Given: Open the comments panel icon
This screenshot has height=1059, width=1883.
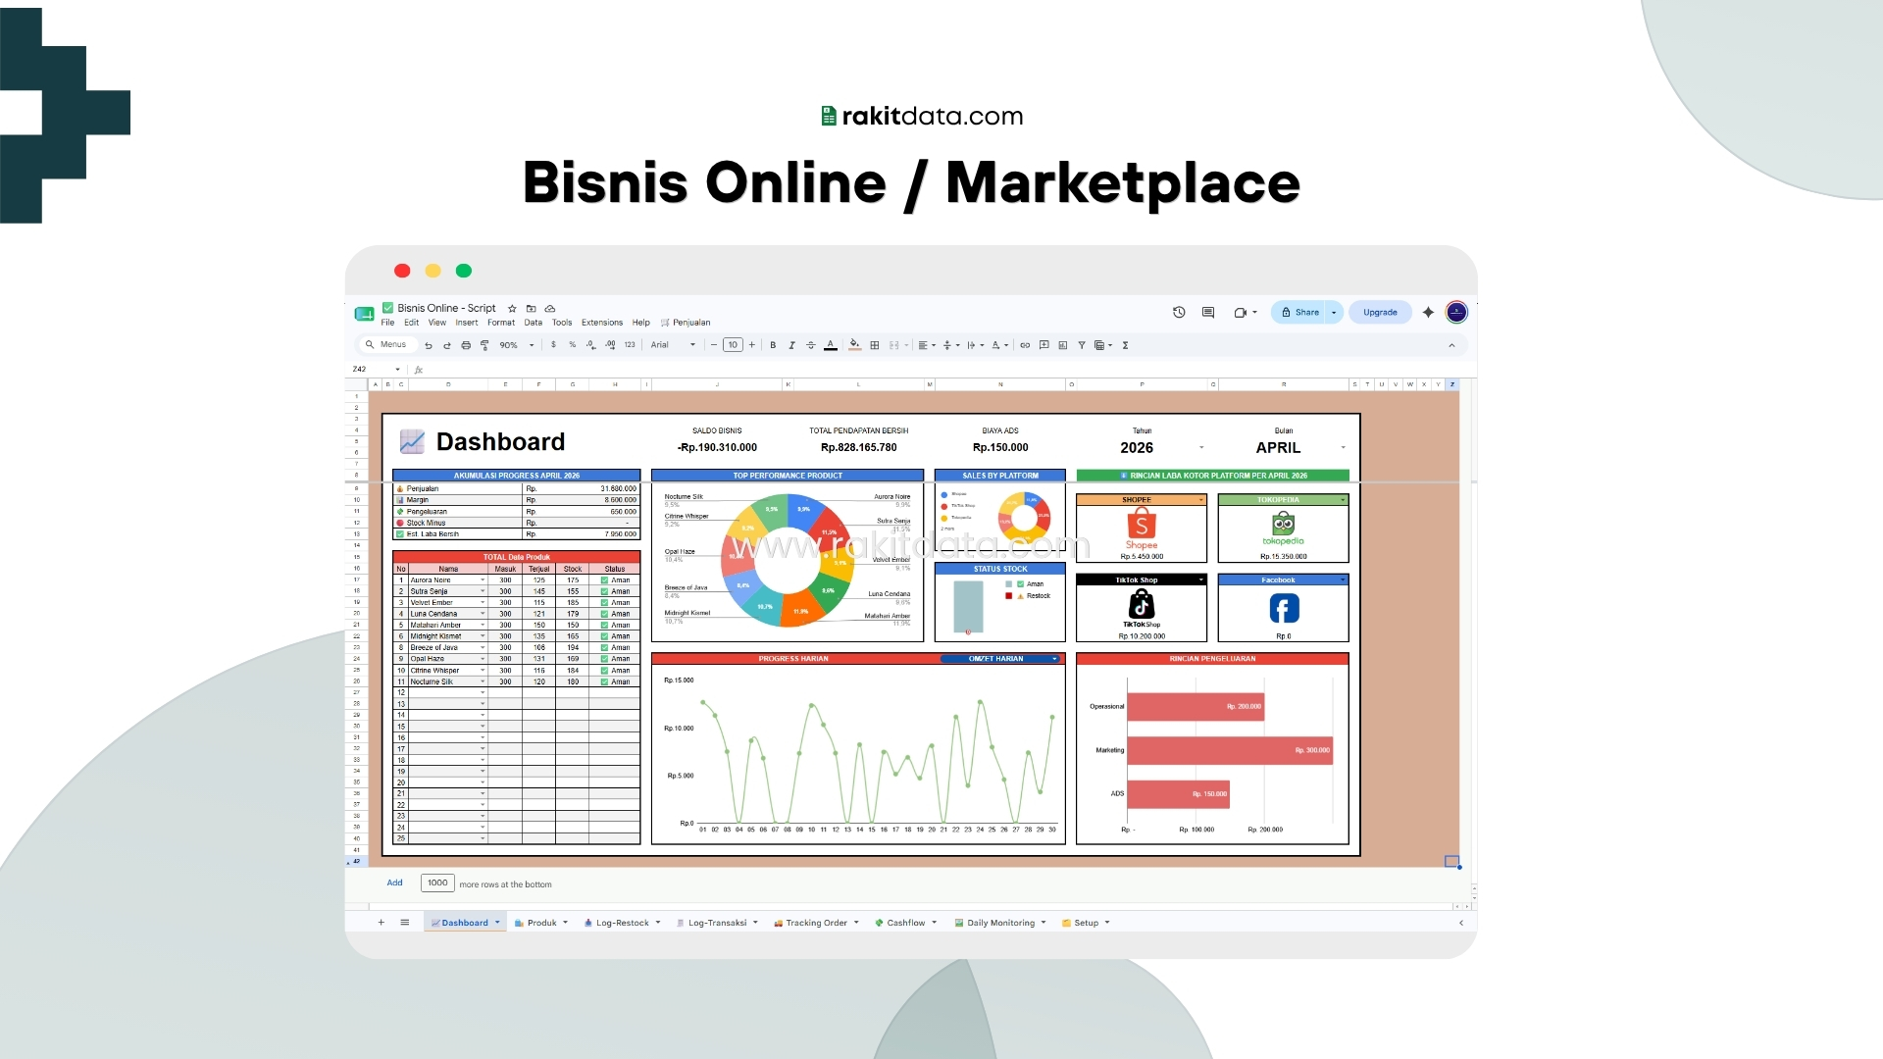Looking at the screenshot, I should tap(1208, 313).
